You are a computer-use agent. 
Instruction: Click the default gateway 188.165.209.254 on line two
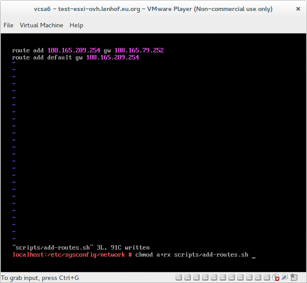pos(113,58)
